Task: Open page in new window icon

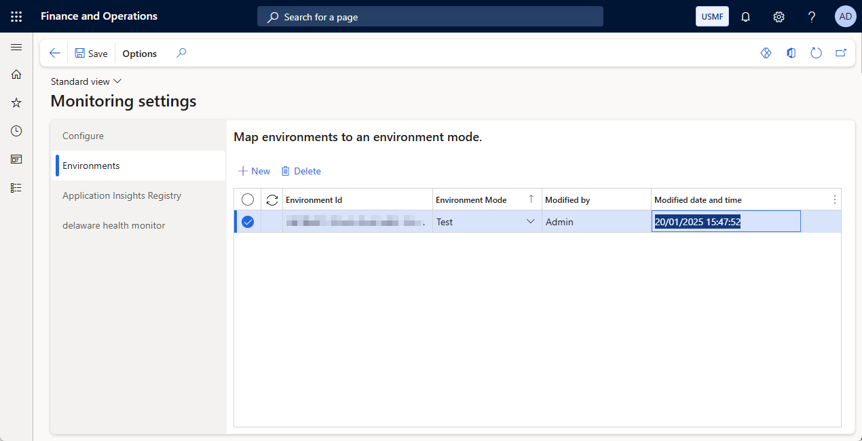Action: click(841, 53)
